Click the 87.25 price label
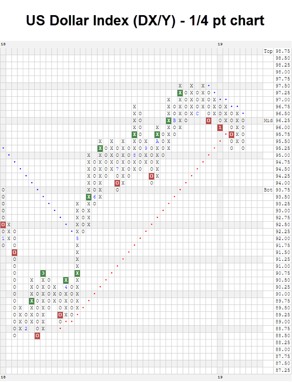The image size is (292, 382). 283,370
